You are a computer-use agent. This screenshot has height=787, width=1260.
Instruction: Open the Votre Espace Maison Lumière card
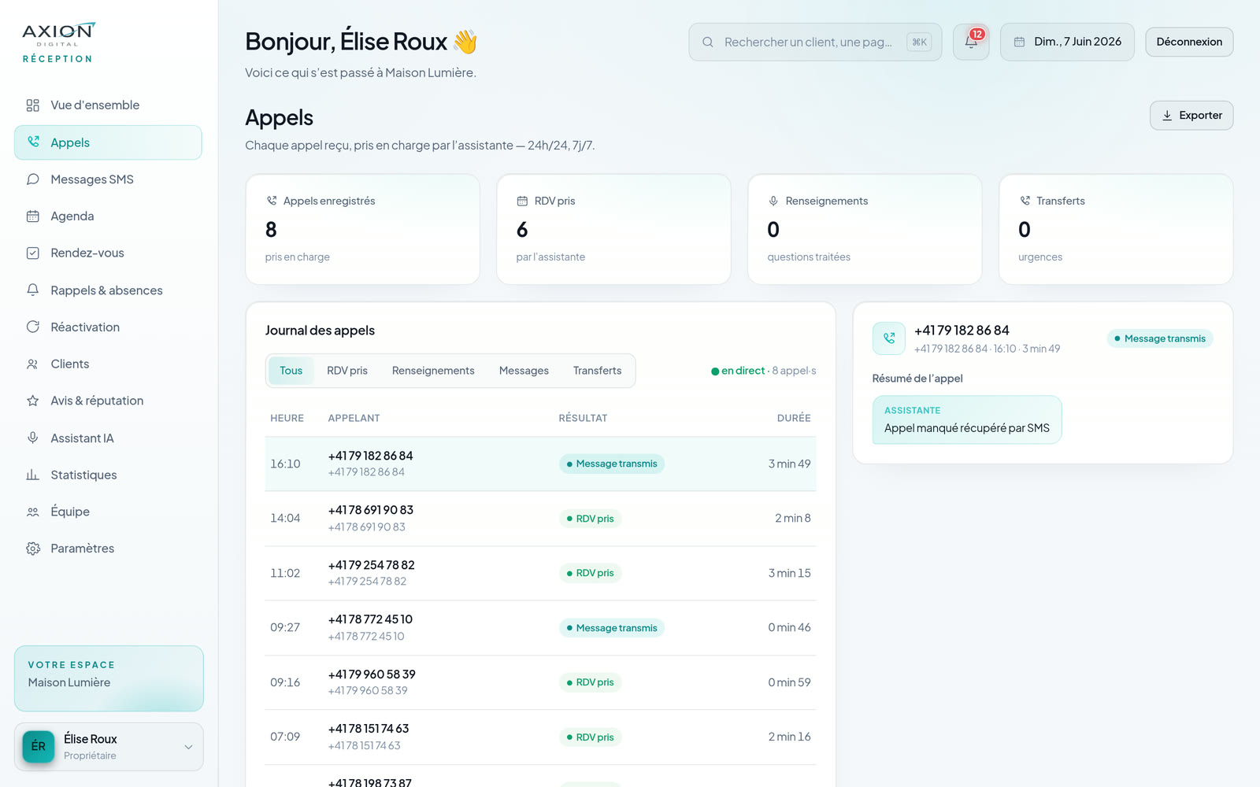coord(109,678)
